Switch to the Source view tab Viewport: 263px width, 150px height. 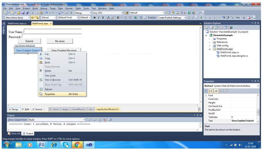[37, 109]
